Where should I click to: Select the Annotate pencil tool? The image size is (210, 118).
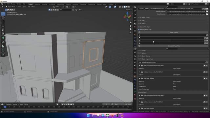pos(3,42)
